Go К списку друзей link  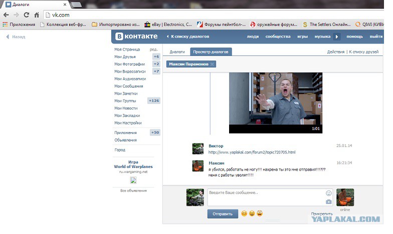coord(364,52)
